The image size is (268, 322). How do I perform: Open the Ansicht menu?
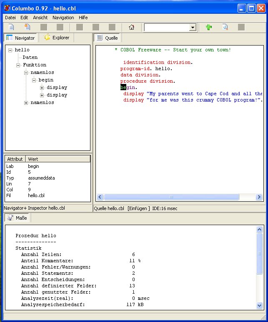click(x=40, y=18)
